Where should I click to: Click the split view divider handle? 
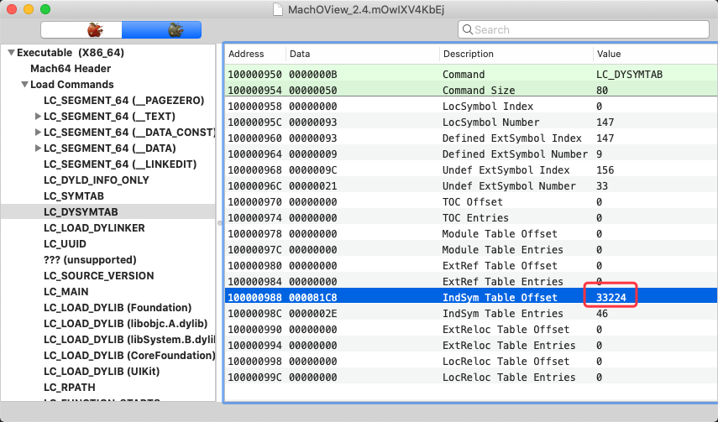coord(219,223)
